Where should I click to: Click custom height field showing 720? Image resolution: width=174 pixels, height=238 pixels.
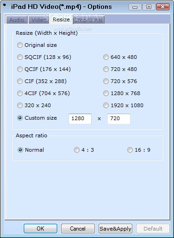pos(119,119)
